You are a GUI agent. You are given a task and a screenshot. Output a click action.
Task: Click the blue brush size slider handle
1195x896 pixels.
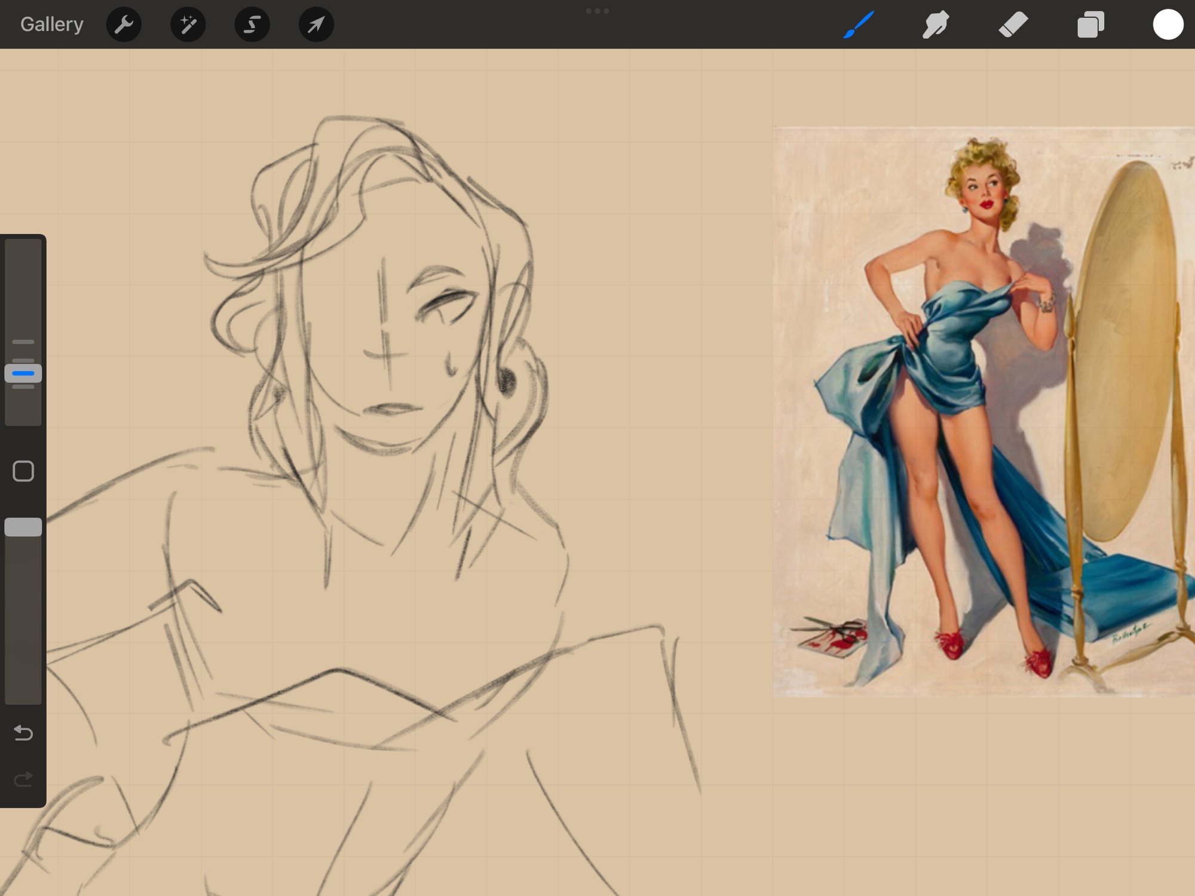pos(23,373)
